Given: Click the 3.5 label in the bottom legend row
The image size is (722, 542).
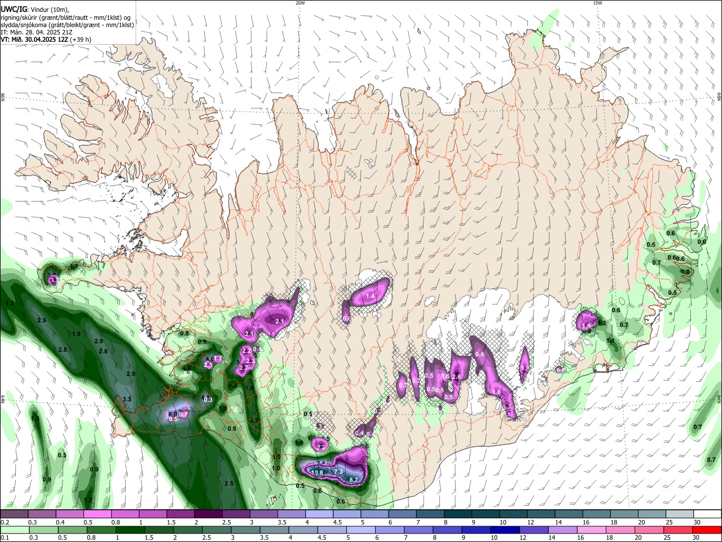Looking at the screenshot, I should click(265, 537).
